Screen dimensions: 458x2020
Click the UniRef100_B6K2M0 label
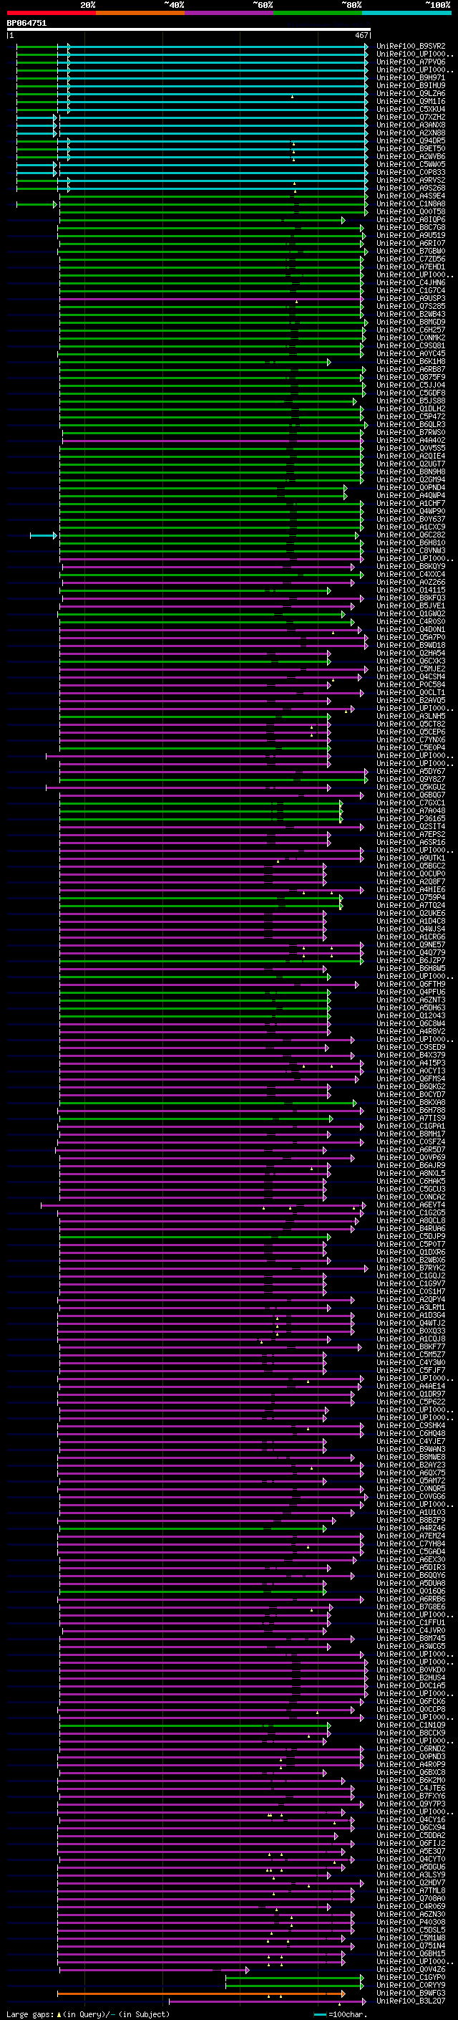tap(411, 1780)
